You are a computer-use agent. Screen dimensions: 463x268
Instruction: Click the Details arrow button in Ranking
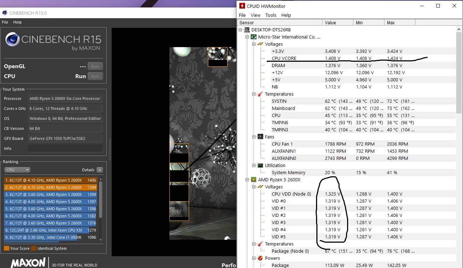(100, 170)
